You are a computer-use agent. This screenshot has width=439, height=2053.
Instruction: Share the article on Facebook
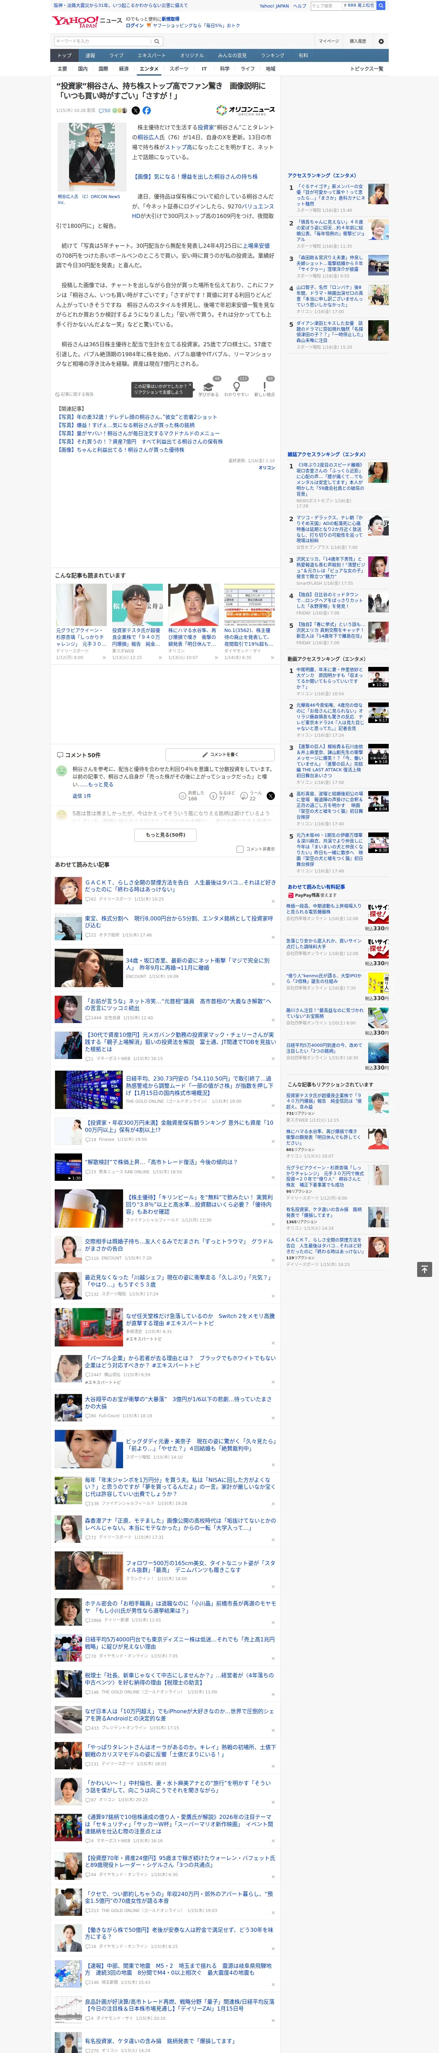click(147, 111)
